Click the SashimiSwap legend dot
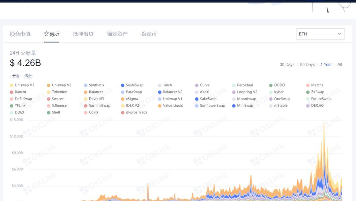356x201 pixels. tap(86, 106)
